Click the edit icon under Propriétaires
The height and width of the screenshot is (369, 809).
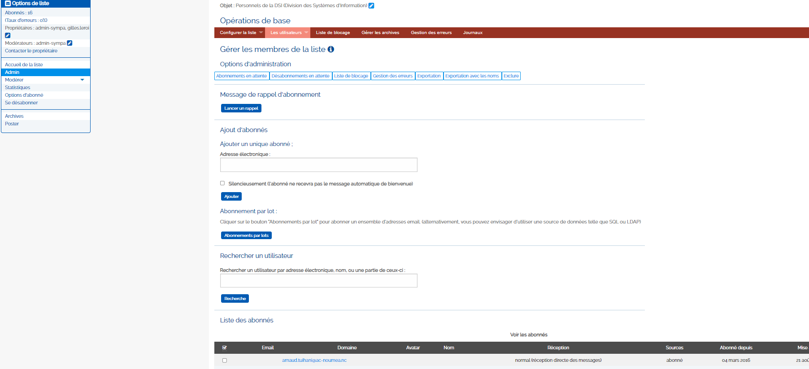[x=8, y=35]
